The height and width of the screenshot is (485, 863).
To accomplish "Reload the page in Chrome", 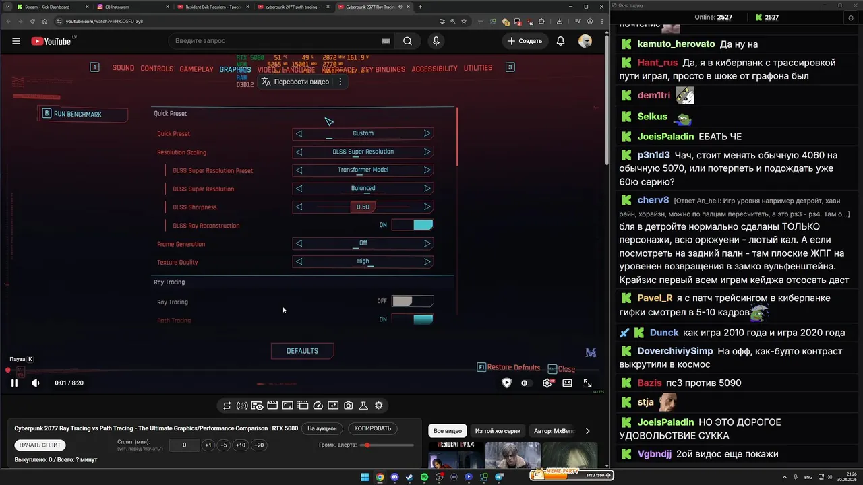I will coord(32,21).
